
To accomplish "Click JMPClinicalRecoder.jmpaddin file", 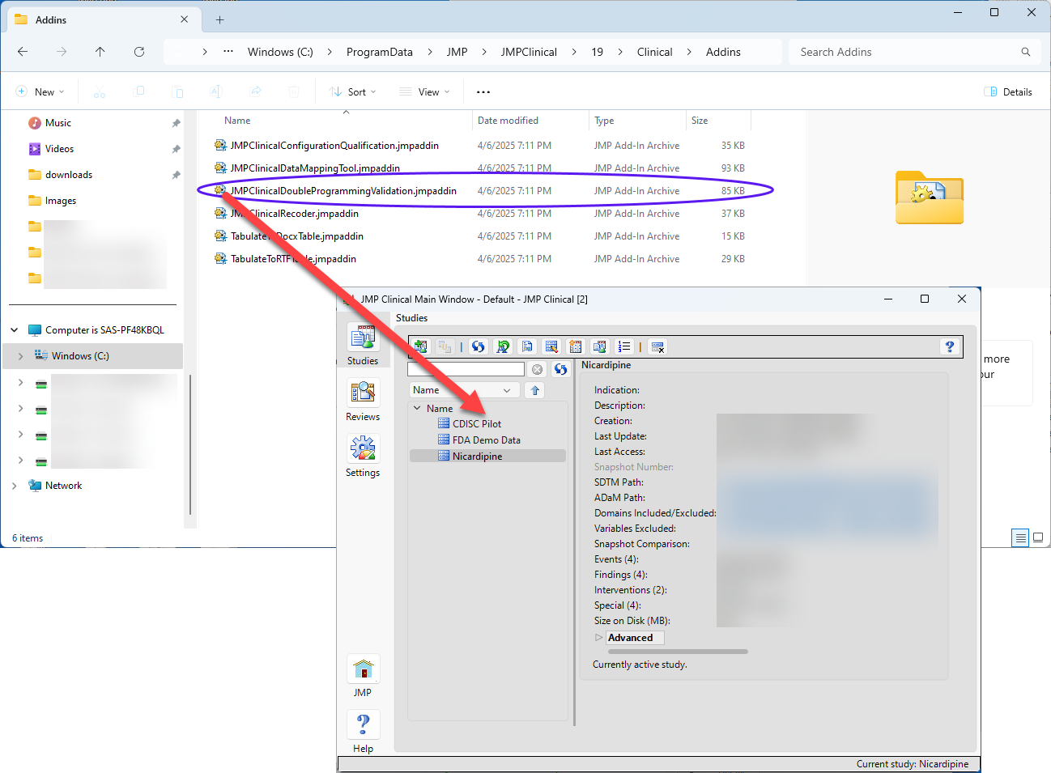I will coord(295,214).
